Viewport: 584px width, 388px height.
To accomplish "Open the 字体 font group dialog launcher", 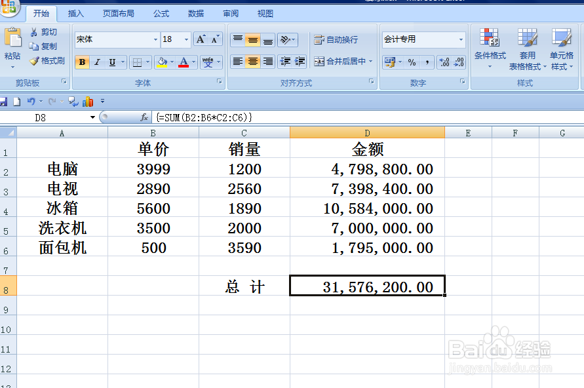I will point(220,81).
